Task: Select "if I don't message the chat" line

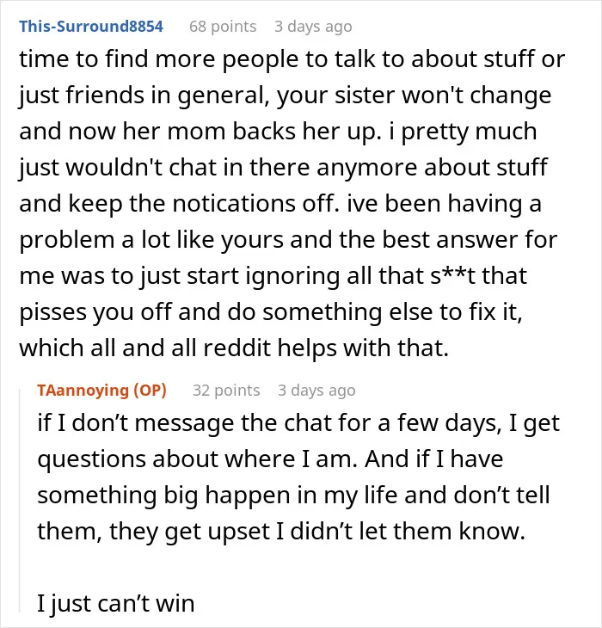Action: (298, 423)
